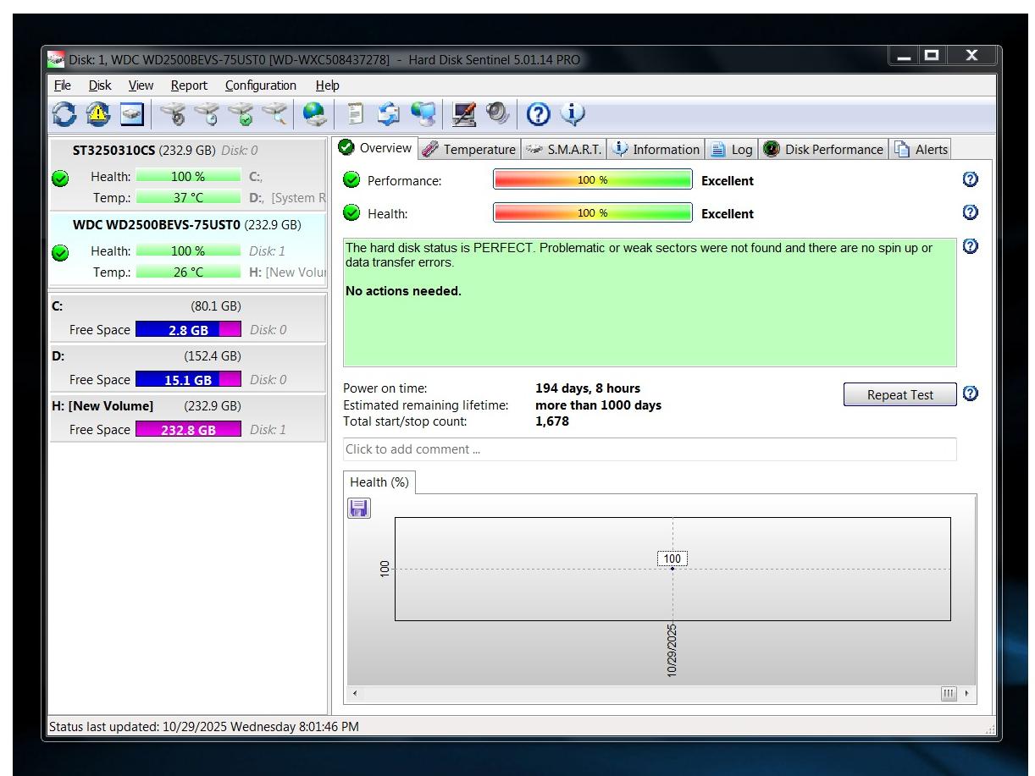Click the blue info bubble toolbar icon

click(573, 113)
